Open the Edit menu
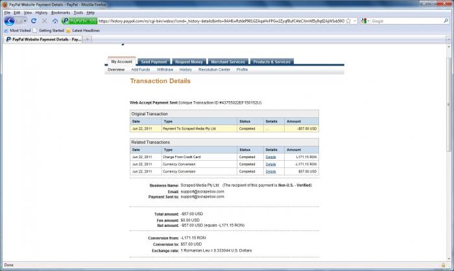The height and width of the screenshot is (271, 454). pyautogui.click(x=17, y=13)
